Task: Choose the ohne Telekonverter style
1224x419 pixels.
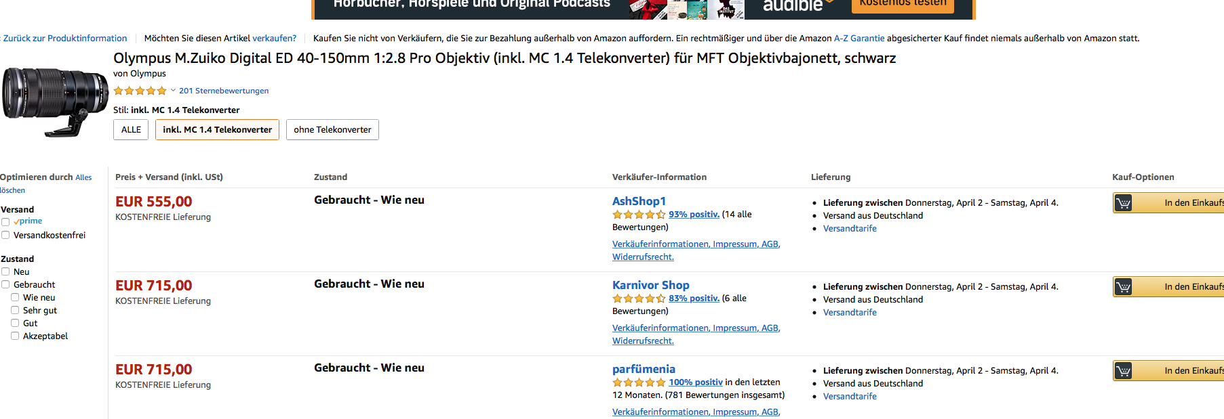Action: click(332, 130)
